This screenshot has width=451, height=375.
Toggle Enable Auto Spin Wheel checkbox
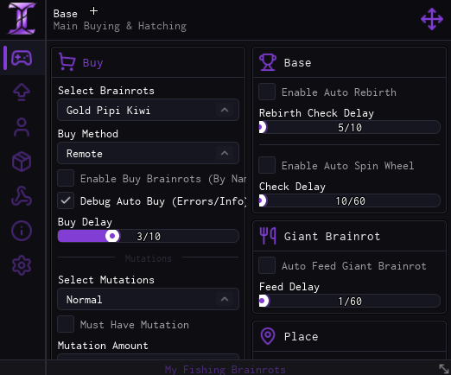[267, 165]
